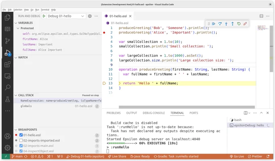Toggle the line 2 breakpoint dot
Image resolution: width=275 pixels, height=161 pixels.
click(x=104, y=33)
